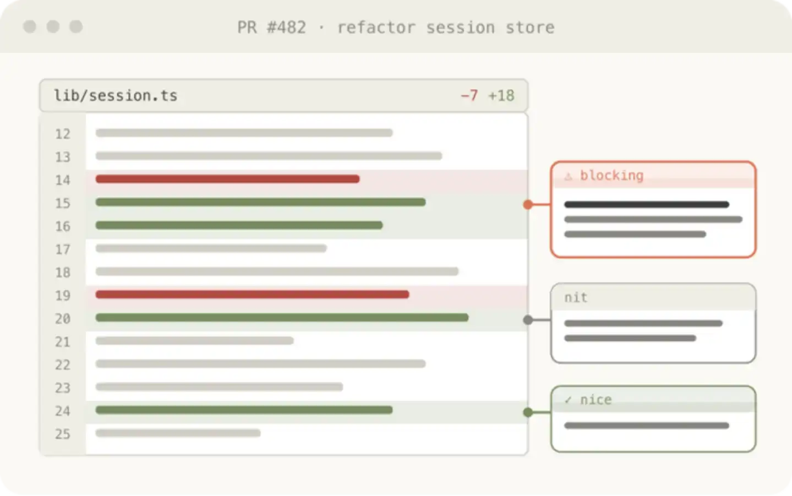Select the green connector dot at line 24
The image size is (792, 496).
[528, 412]
